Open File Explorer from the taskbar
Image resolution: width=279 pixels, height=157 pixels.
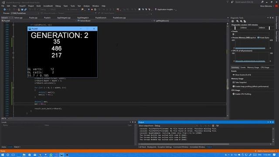point(24,155)
